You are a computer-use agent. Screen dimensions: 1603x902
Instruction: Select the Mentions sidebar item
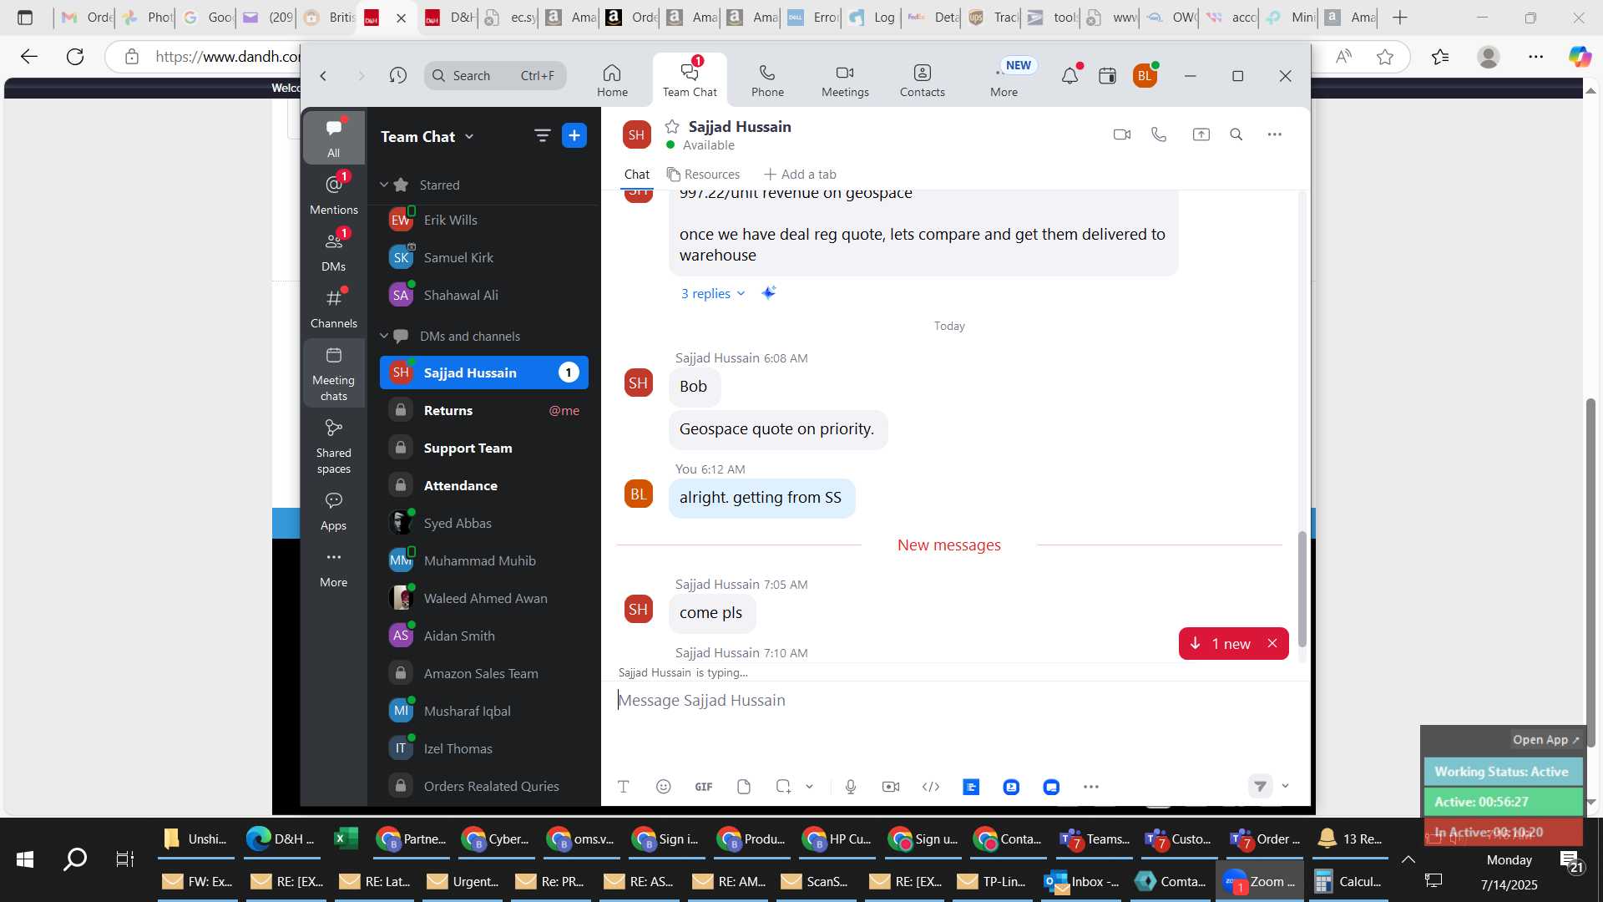(x=334, y=193)
